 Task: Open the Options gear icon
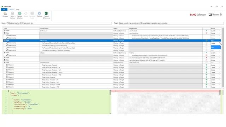[x=39, y=13]
